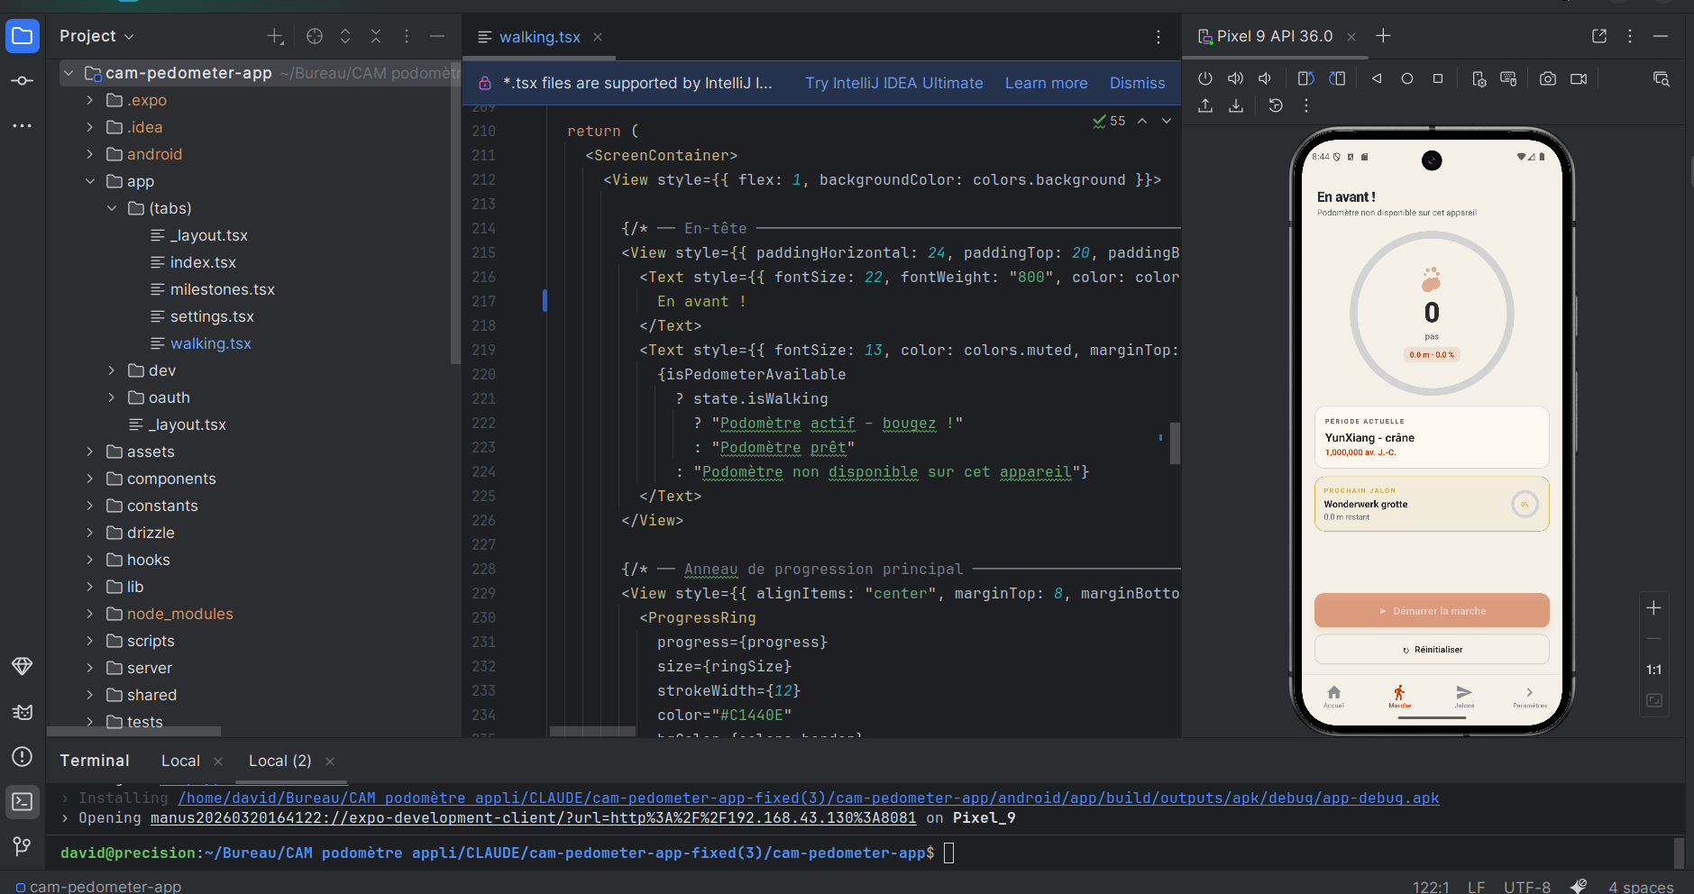
Task: Rotate the emulator device left
Action: pos(1305,79)
